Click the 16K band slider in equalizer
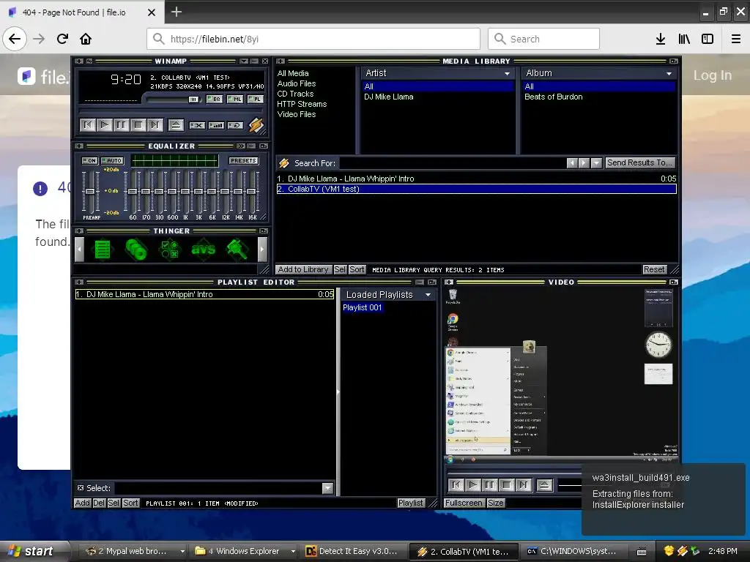Image resolution: width=750 pixels, height=562 pixels. [x=252, y=191]
